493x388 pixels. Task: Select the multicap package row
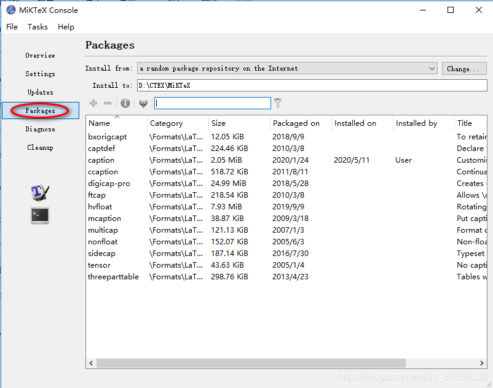(286, 230)
